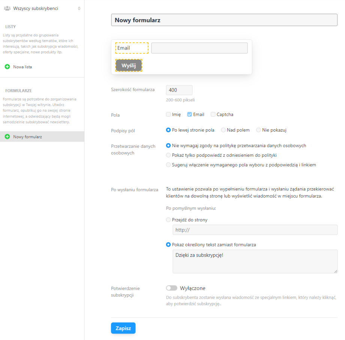Click green plus icon beside Nowa lista
Viewport: 345px width, 340px height.
7,67
